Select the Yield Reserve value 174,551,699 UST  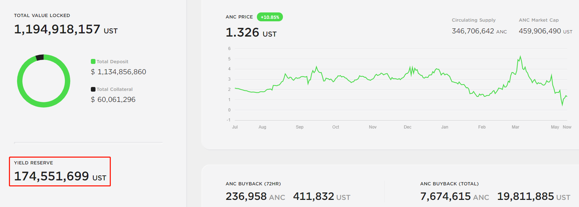coord(60,176)
